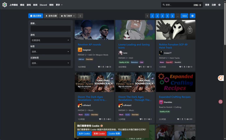Go to Discord in the navigation bar
The height and width of the screenshot is (140, 226).
tap(43, 5)
